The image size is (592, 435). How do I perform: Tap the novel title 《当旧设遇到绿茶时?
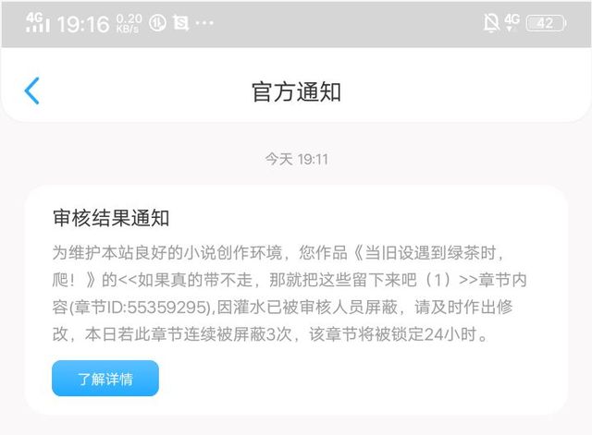[x=425, y=252]
